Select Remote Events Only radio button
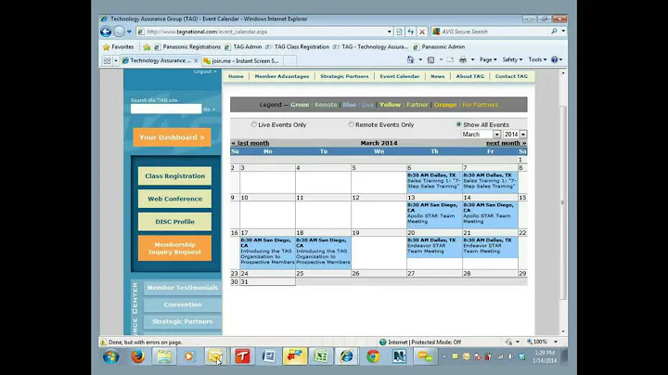 point(351,124)
